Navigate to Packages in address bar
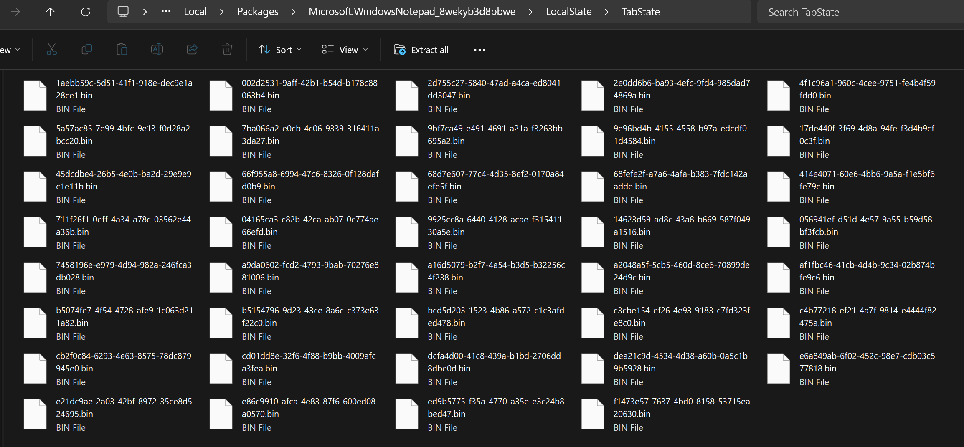The width and height of the screenshot is (964, 447). coord(258,12)
